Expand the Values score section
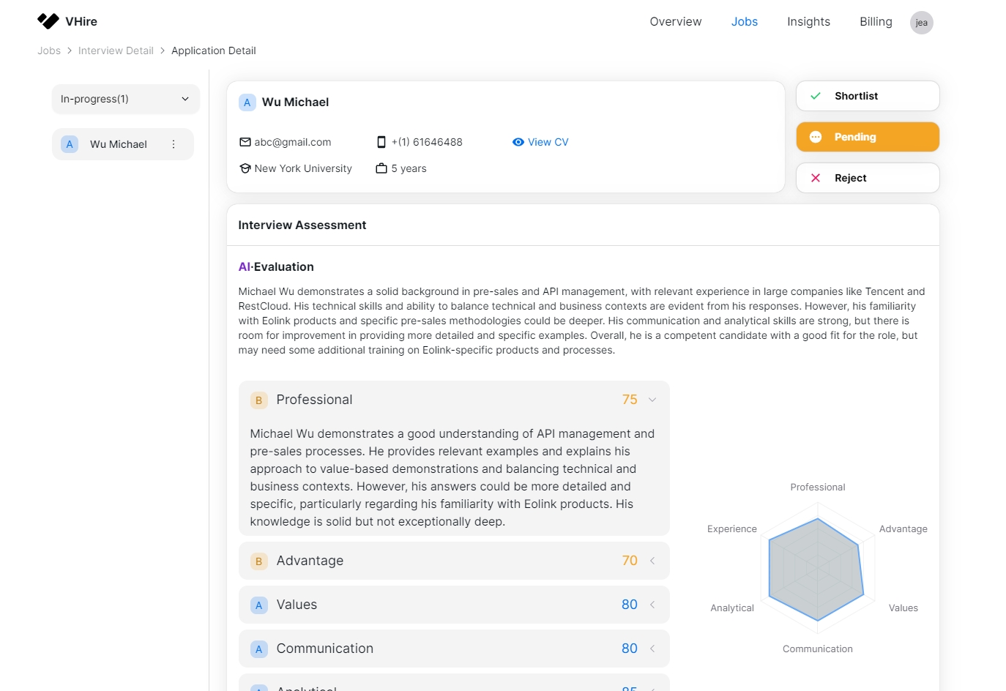1006x691 pixels. (x=652, y=605)
